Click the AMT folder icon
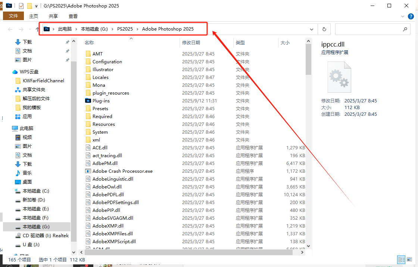 [88, 54]
